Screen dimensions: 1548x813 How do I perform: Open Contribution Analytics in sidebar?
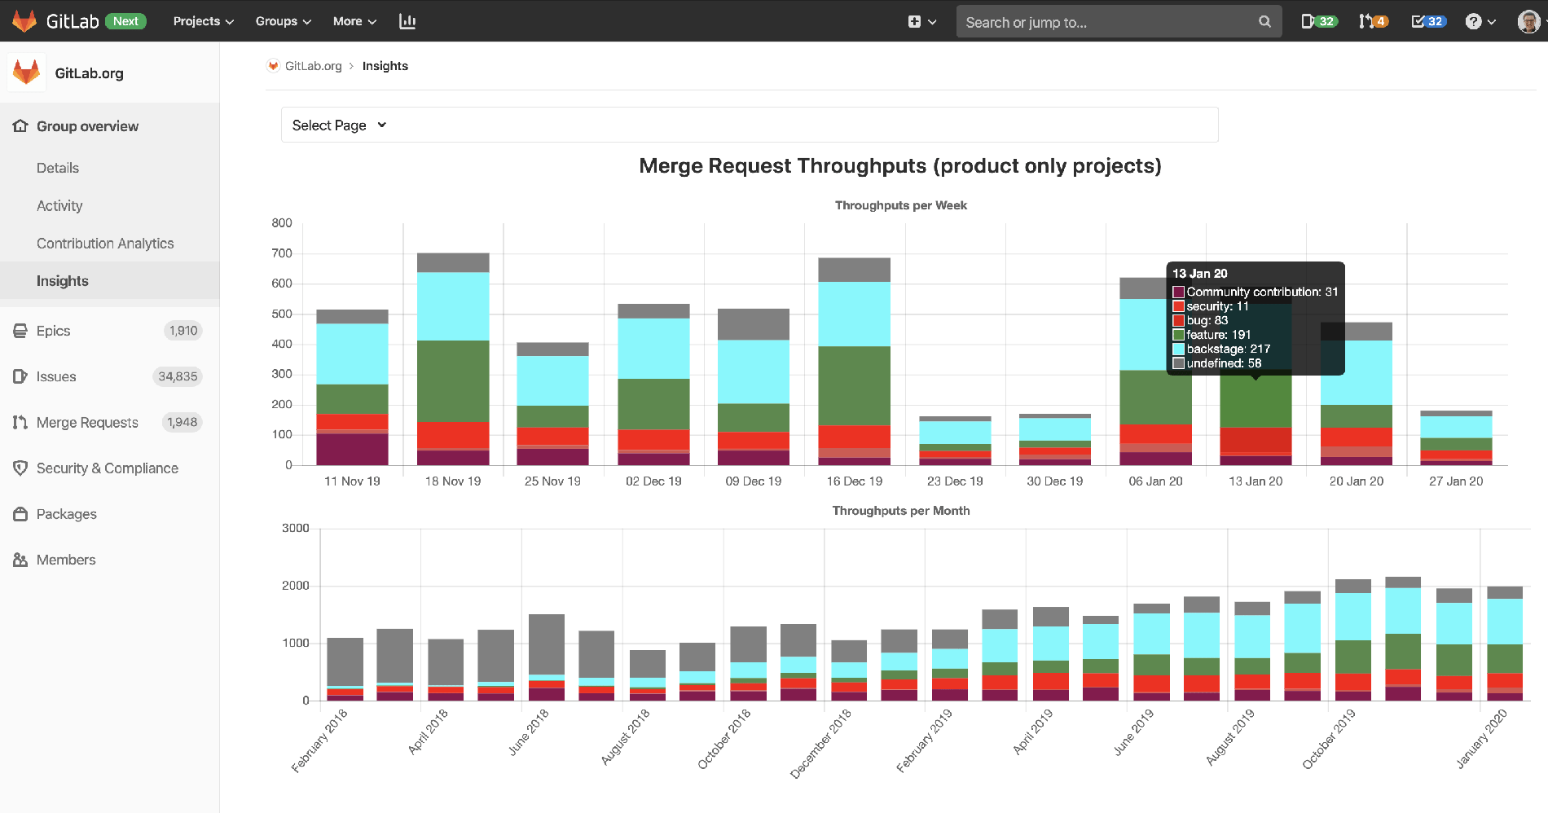pos(105,243)
